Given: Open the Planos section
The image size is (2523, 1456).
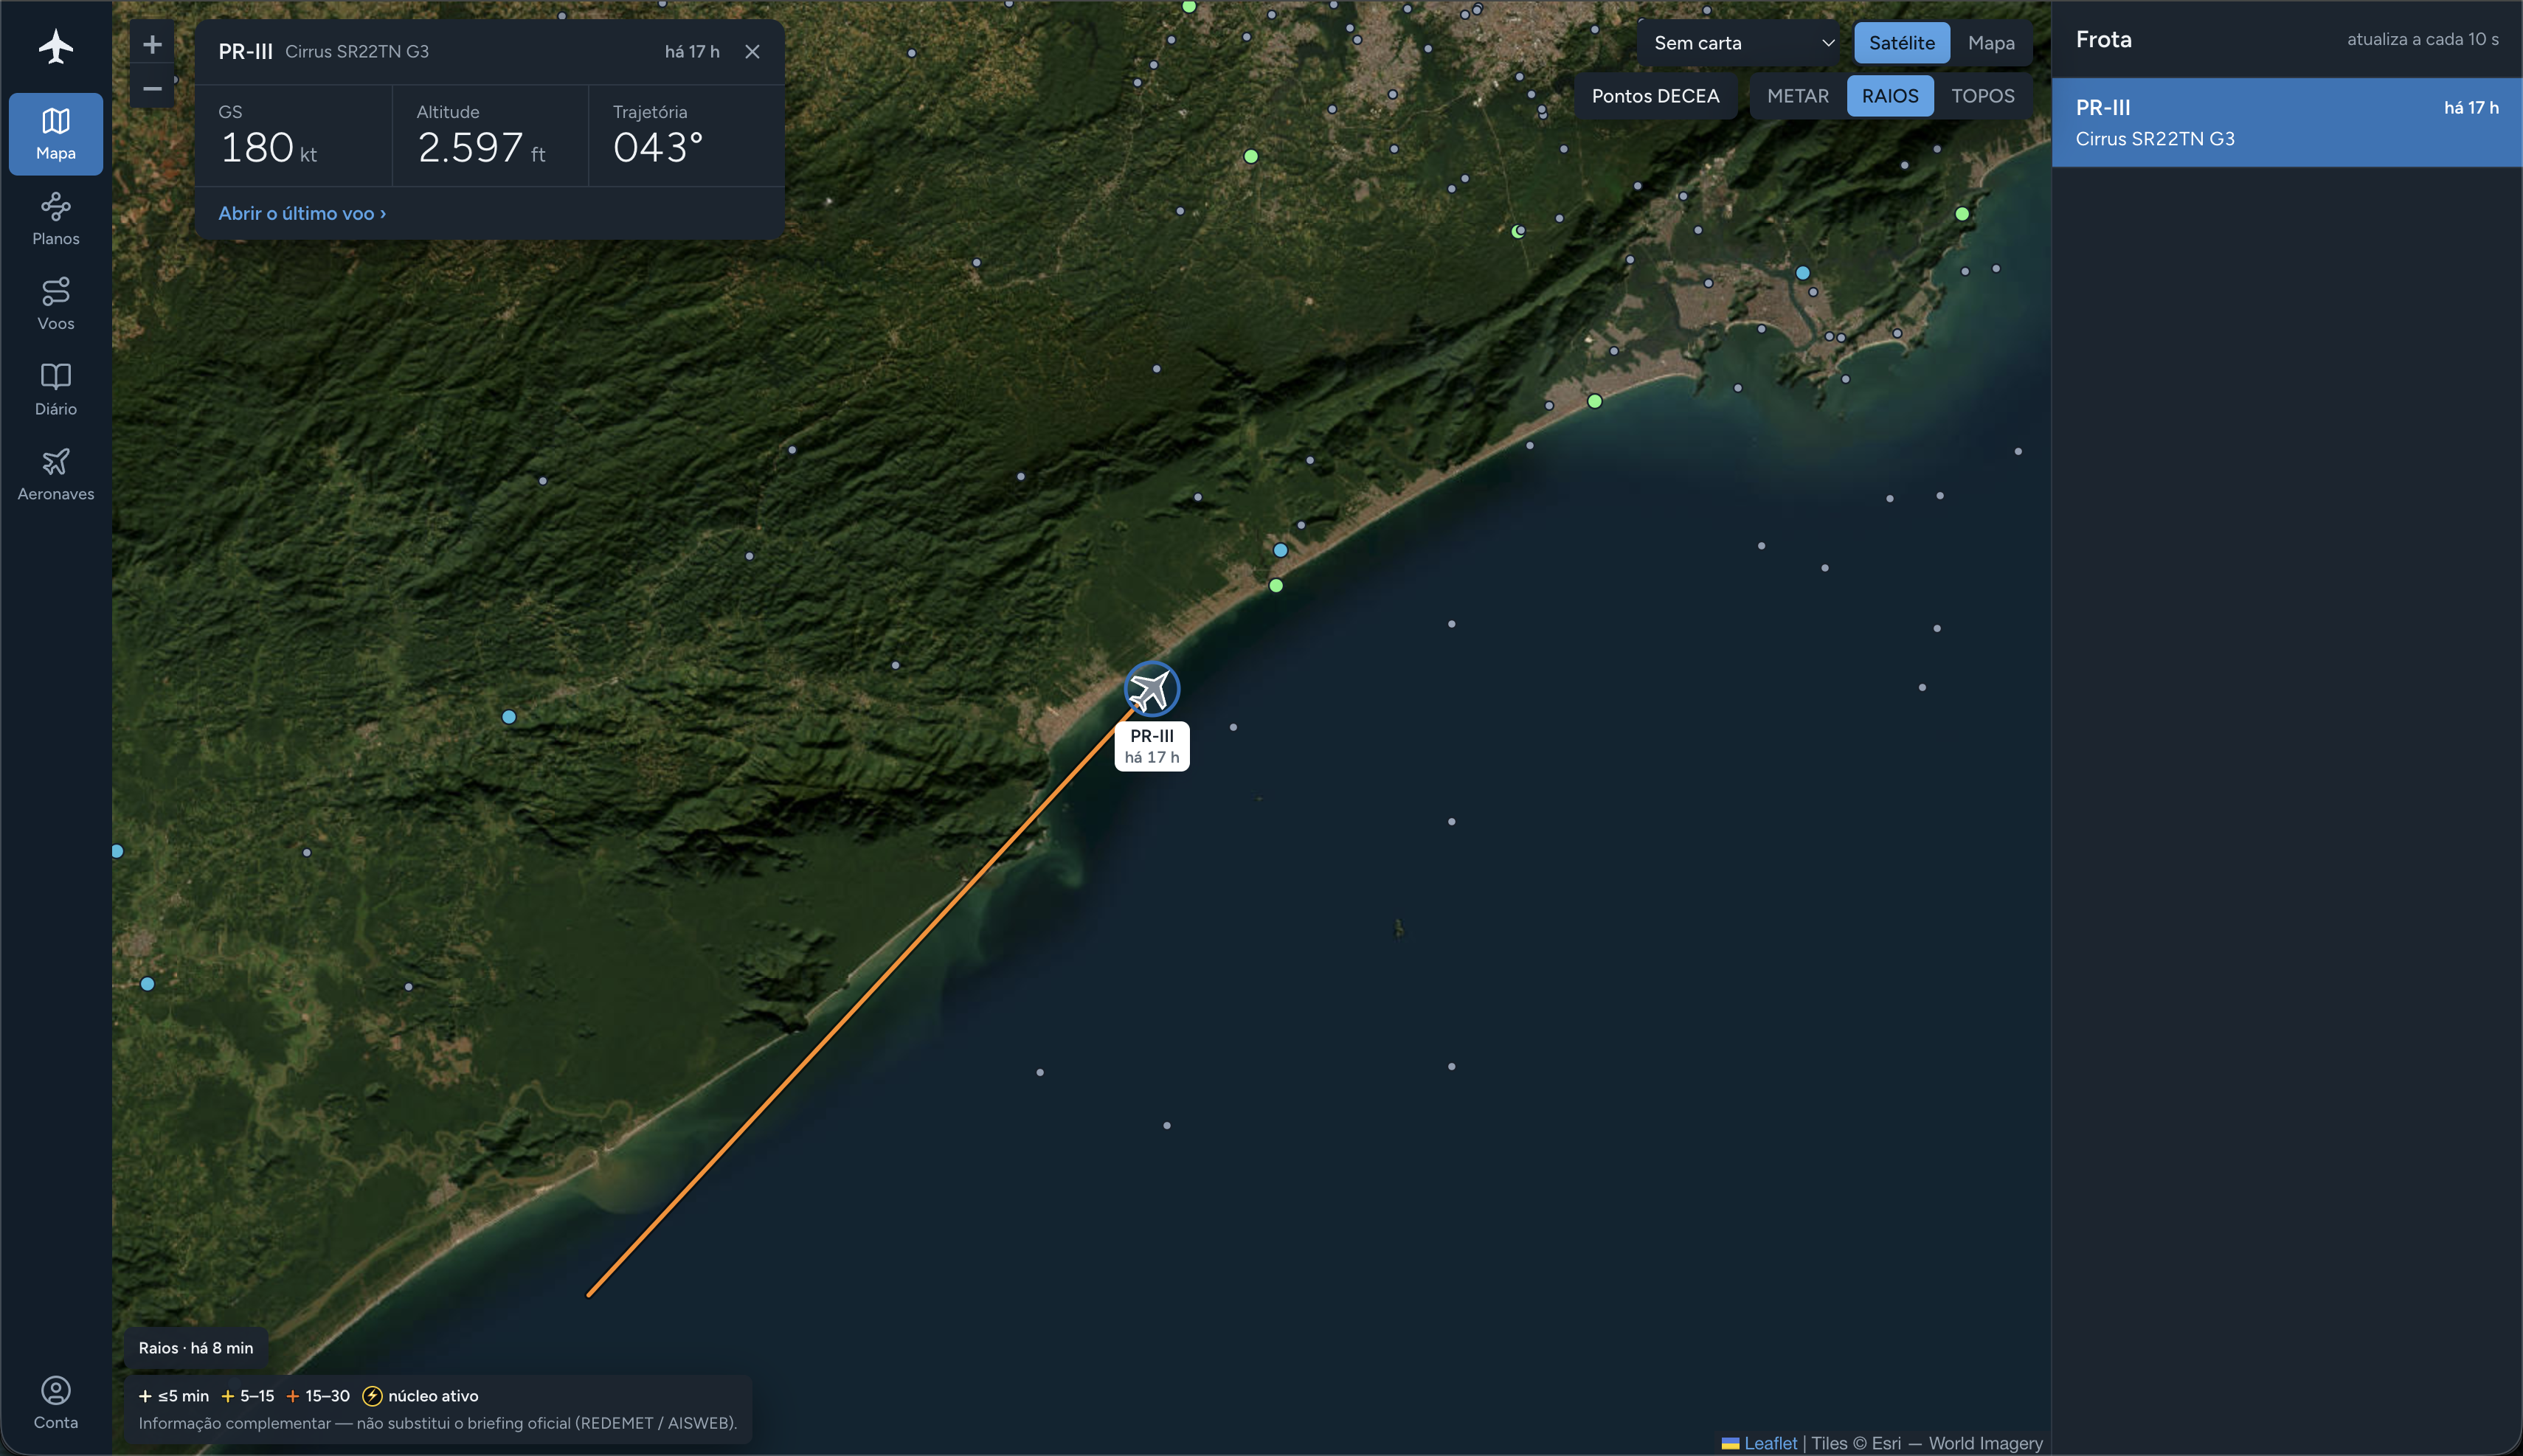Looking at the screenshot, I should (56, 219).
